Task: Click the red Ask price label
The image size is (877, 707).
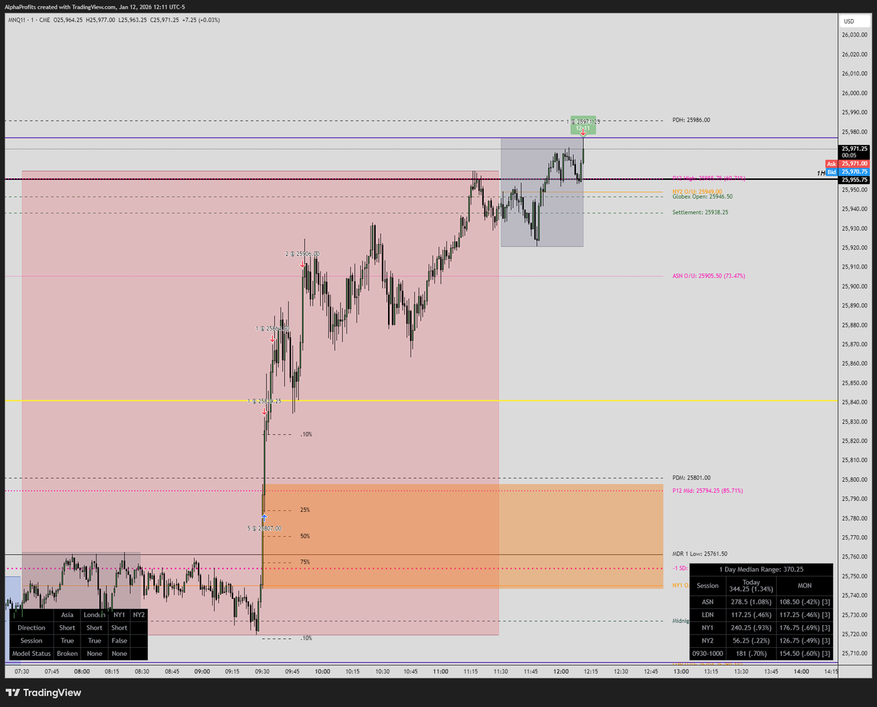Action: pyautogui.click(x=847, y=164)
